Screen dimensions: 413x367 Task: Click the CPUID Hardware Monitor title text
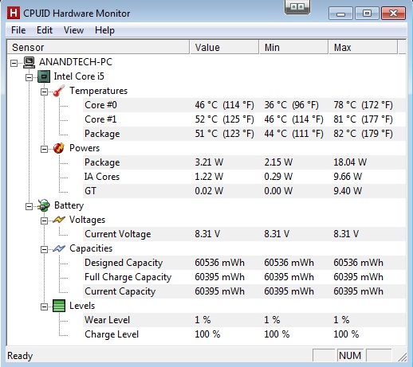click(77, 14)
